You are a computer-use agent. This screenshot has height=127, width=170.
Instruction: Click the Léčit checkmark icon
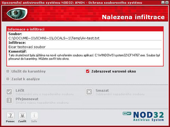tap(9, 92)
